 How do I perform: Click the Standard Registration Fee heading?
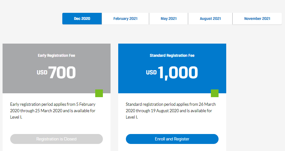172,55
